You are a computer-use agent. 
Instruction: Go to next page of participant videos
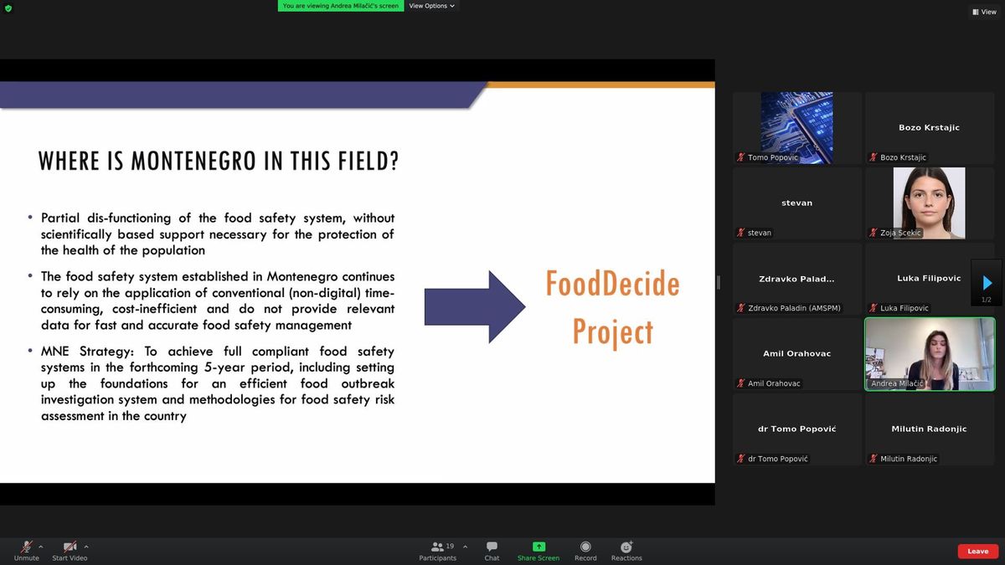pyautogui.click(x=987, y=283)
